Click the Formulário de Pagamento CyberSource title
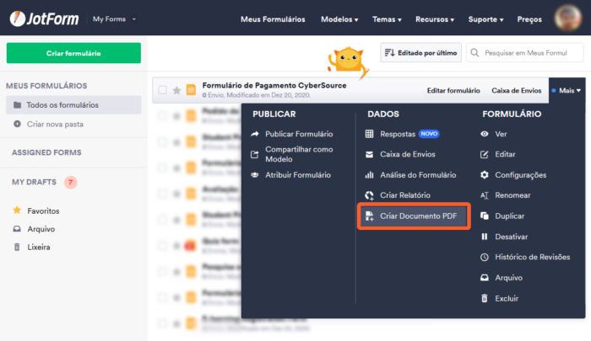This screenshot has height=341, width=591. point(274,85)
